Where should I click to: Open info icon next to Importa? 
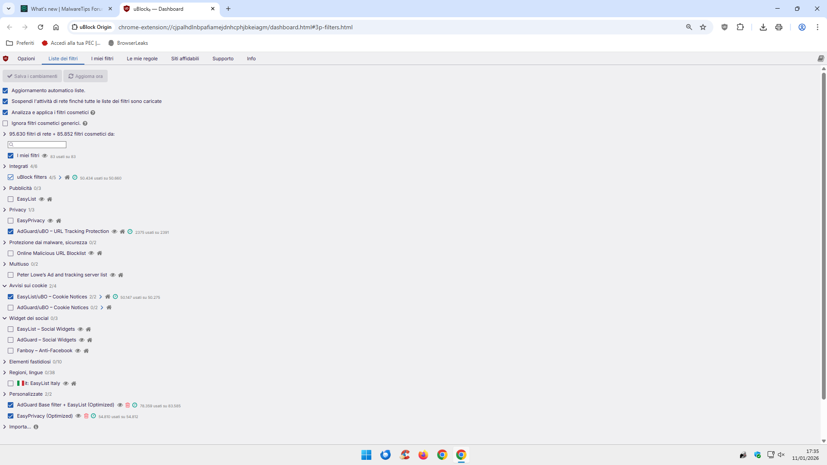[x=36, y=427]
